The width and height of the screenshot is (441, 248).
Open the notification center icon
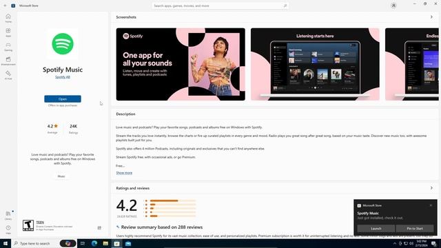click(x=434, y=243)
